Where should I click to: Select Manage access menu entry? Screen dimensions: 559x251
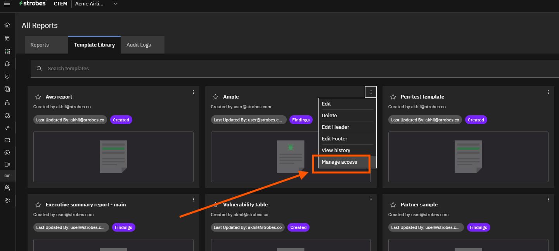click(347, 162)
